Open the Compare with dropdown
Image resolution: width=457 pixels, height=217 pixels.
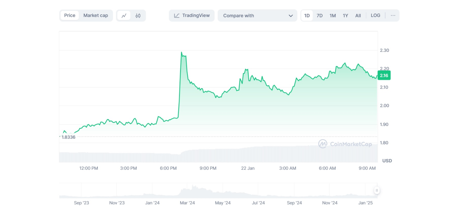click(x=257, y=15)
